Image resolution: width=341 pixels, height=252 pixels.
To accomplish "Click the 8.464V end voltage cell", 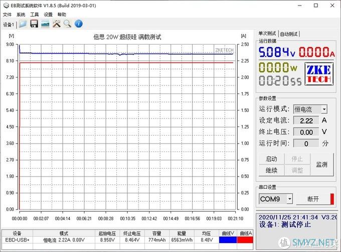I will [x=132, y=240].
